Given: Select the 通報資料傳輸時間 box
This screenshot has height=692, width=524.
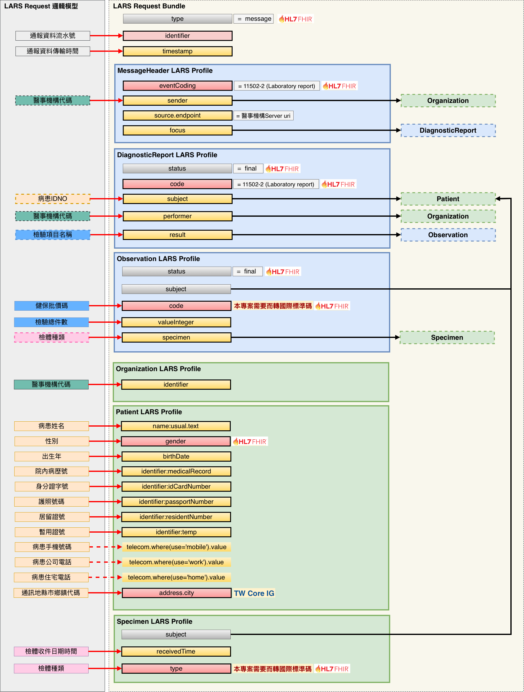Looking at the screenshot, I should (53, 51).
